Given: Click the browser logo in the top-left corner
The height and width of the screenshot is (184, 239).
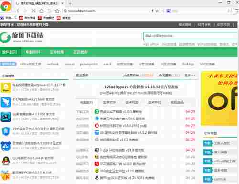Looking at the screenshot, I should [x=6, y=6].
